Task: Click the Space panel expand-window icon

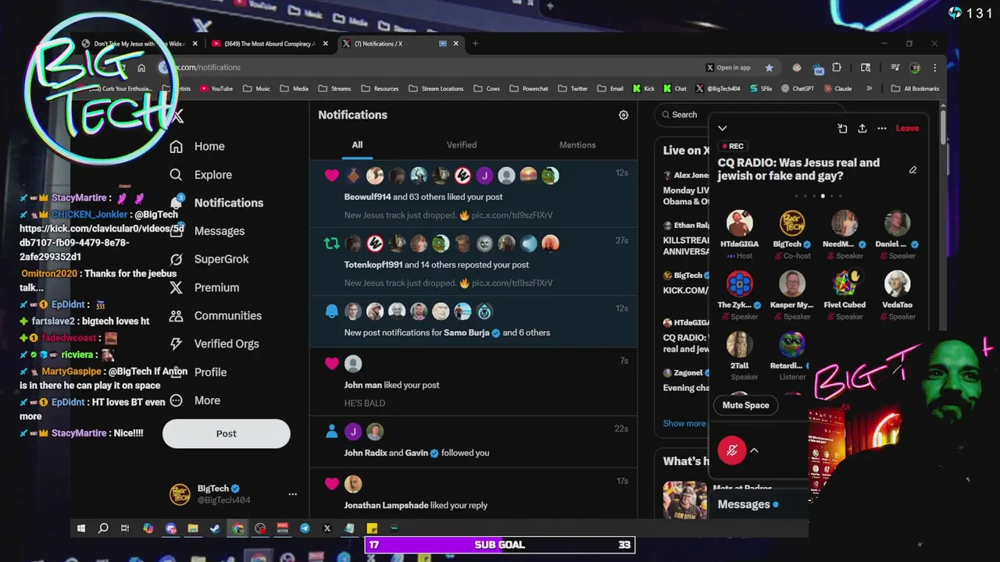Action: 842,128
